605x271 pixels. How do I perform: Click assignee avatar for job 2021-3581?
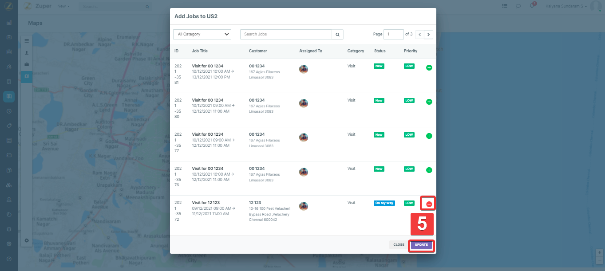click(x=304, y=69)
